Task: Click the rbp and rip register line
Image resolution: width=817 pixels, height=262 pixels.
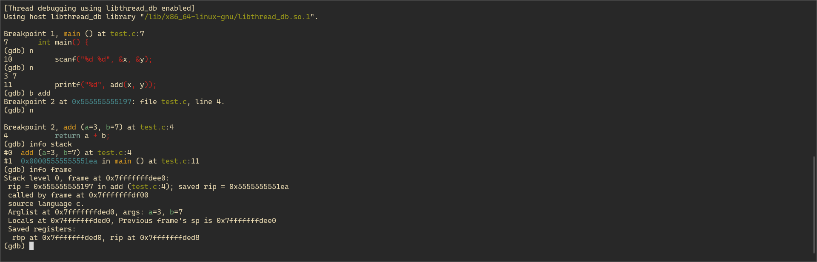Action: (x=106, y=237)
